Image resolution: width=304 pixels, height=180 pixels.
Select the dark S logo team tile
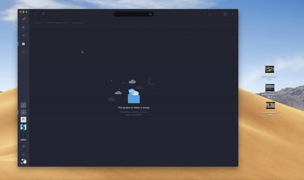coord(24,134)
